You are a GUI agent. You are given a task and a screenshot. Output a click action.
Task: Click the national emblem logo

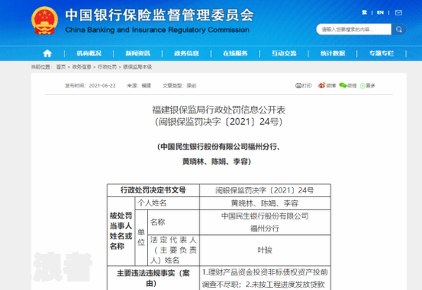click(45, 21)
